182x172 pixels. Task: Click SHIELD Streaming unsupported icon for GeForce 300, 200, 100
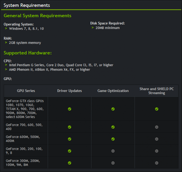157,151
